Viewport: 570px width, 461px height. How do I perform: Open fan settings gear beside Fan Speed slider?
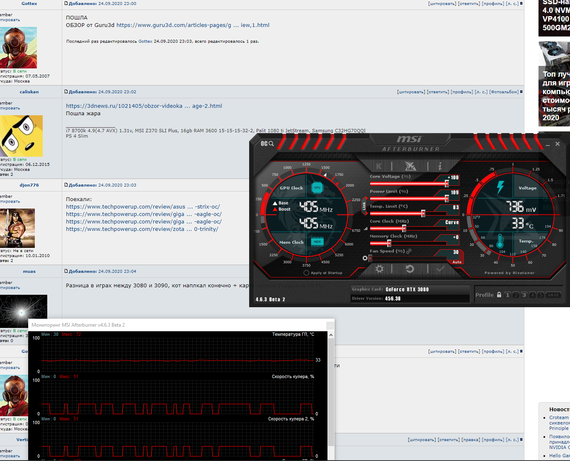(x=365, y=258)
